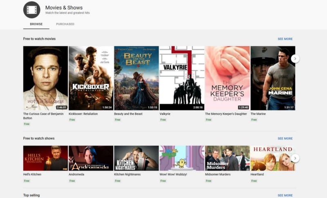Click the Wow! Wow! Wubbzy! title text
This screenshot has height=198, width=327.
click(x=173, y=174)
